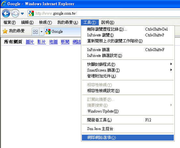The height and width of the screenshot is (148, 180).
Task: Open the 檢視(V) menu
Action: 45,22
